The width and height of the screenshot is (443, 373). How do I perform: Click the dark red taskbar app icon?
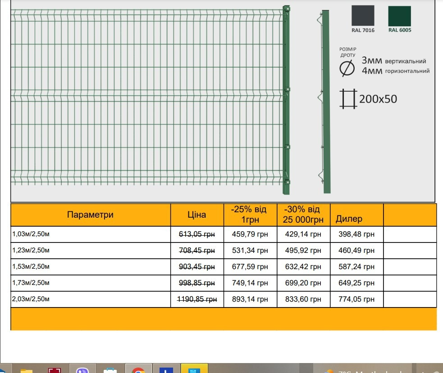click(x=55, y=370)
